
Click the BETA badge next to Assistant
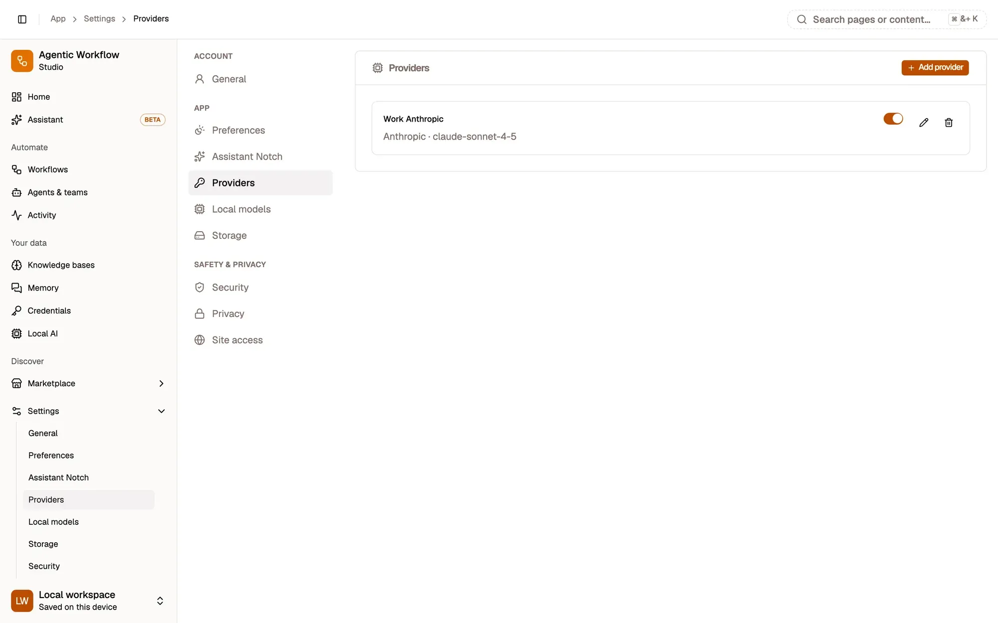click(153, 120)
